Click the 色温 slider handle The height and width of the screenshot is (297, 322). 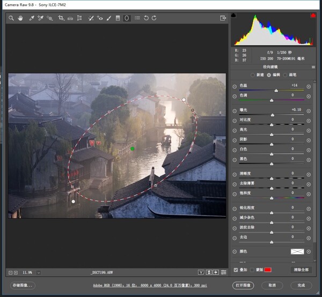click(x=276, y=91)
